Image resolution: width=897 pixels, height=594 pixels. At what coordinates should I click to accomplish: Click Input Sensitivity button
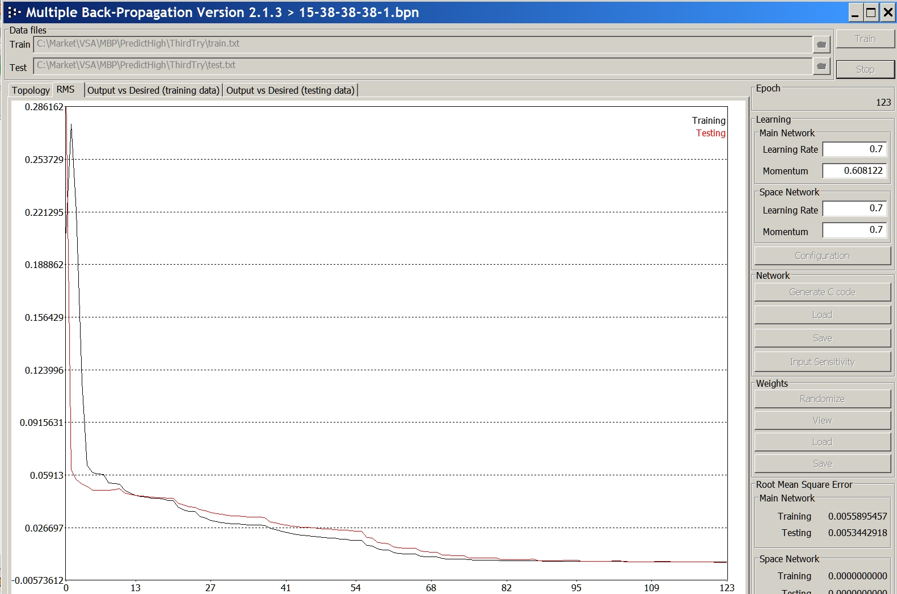[x=822, y=362]
